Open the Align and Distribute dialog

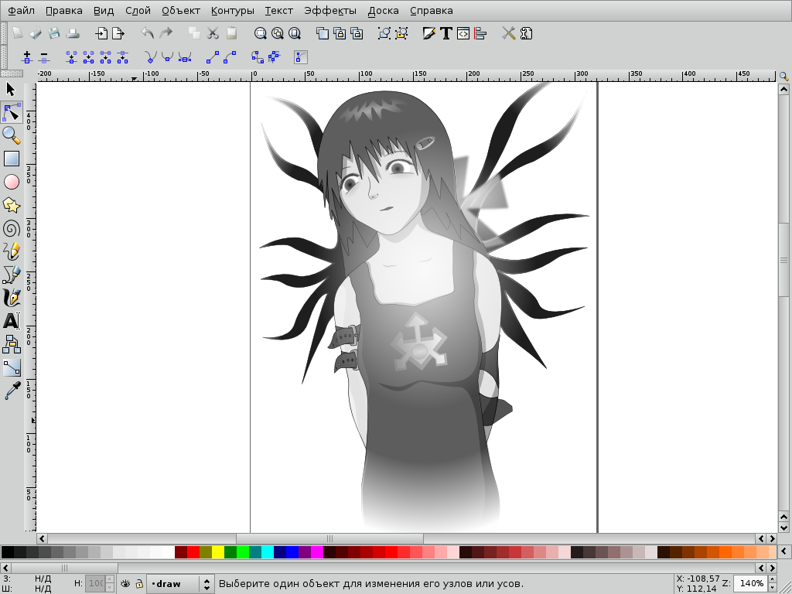point(480,33)
